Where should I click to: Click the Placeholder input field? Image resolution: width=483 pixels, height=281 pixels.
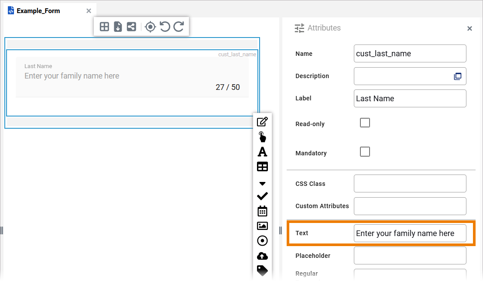410,256
